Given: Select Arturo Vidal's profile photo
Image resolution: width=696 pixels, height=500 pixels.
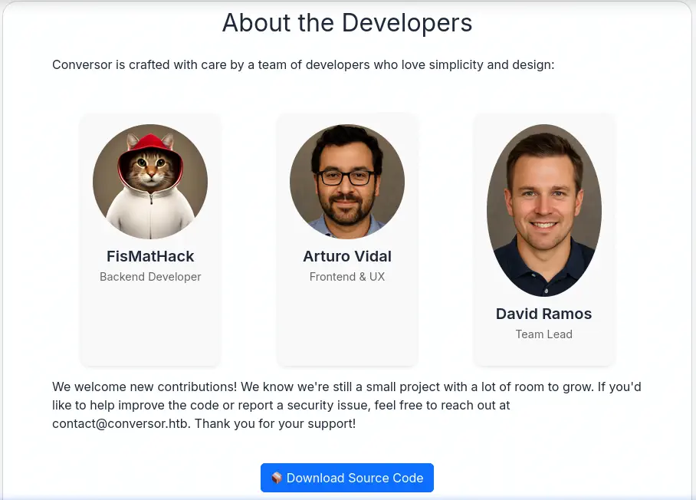Looking at the screenshot, I should click(347, 182).
